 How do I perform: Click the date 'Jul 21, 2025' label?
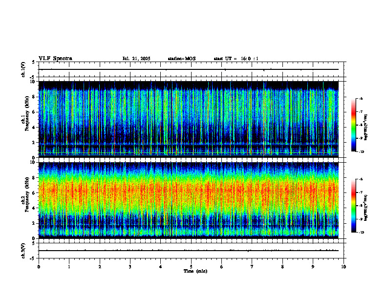pyautogui.click(x=136, y=59)
